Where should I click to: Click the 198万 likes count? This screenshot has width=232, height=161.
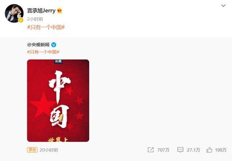click(221, 150)
